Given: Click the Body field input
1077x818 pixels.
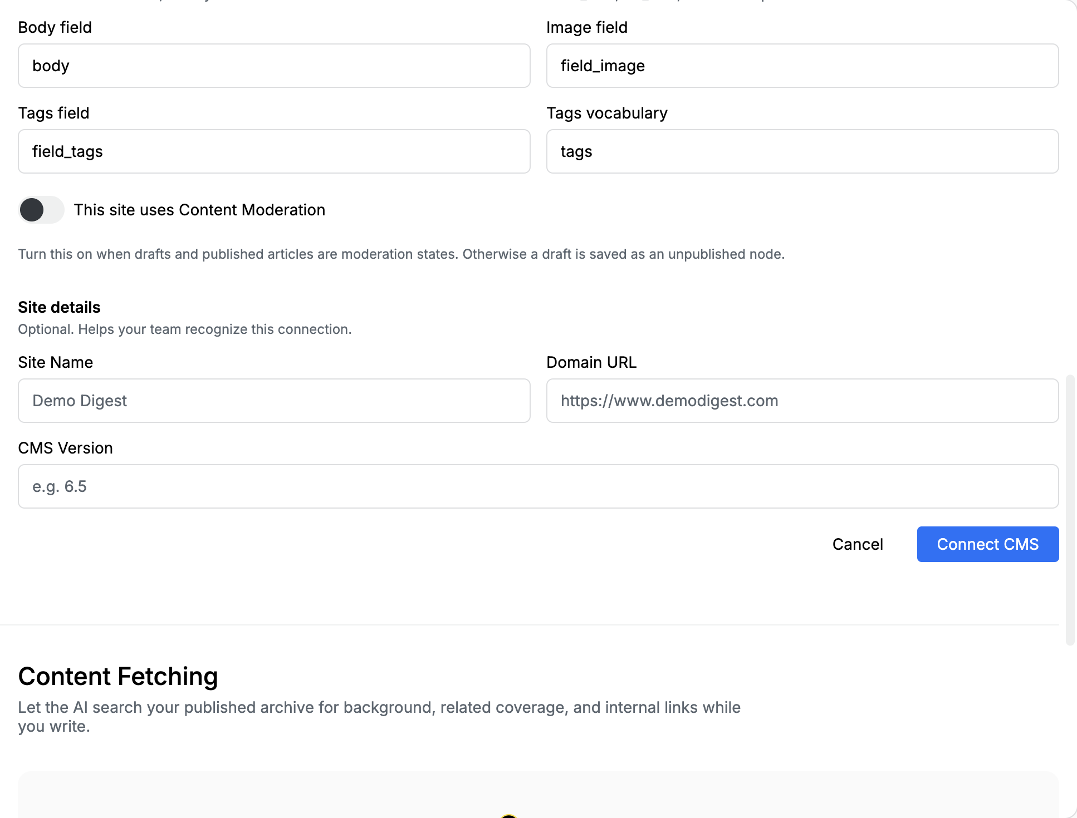Looking at the screenshot, I should (x=274, y=66).
